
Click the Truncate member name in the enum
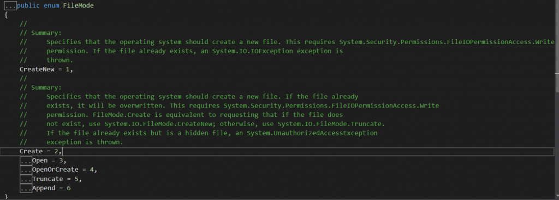pos(47,179)
